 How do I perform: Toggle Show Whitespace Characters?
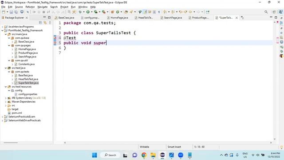[x=159, y=12]
